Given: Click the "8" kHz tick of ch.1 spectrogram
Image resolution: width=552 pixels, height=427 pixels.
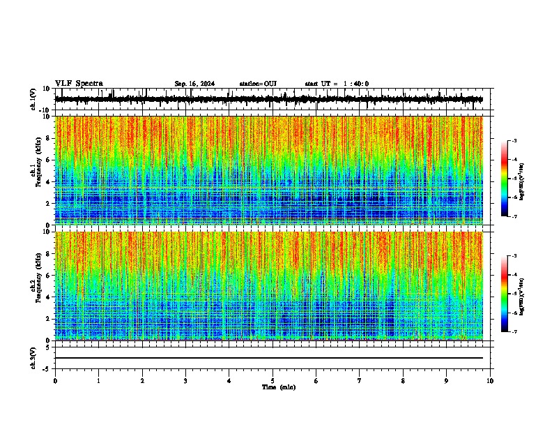Looking at the screenshot, I should (49, 138).
